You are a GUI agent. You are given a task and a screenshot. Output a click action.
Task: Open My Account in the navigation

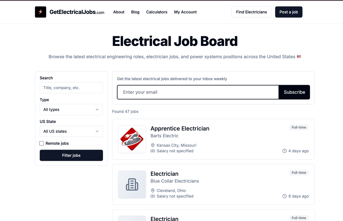click(x=186, y=12)
